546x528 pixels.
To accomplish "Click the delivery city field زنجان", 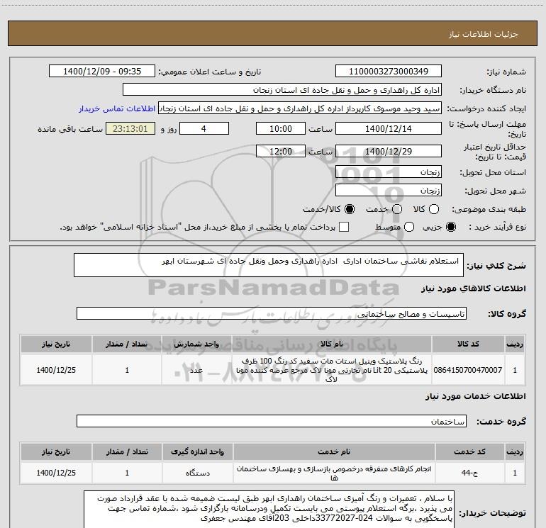I will [x=389, y=191].
